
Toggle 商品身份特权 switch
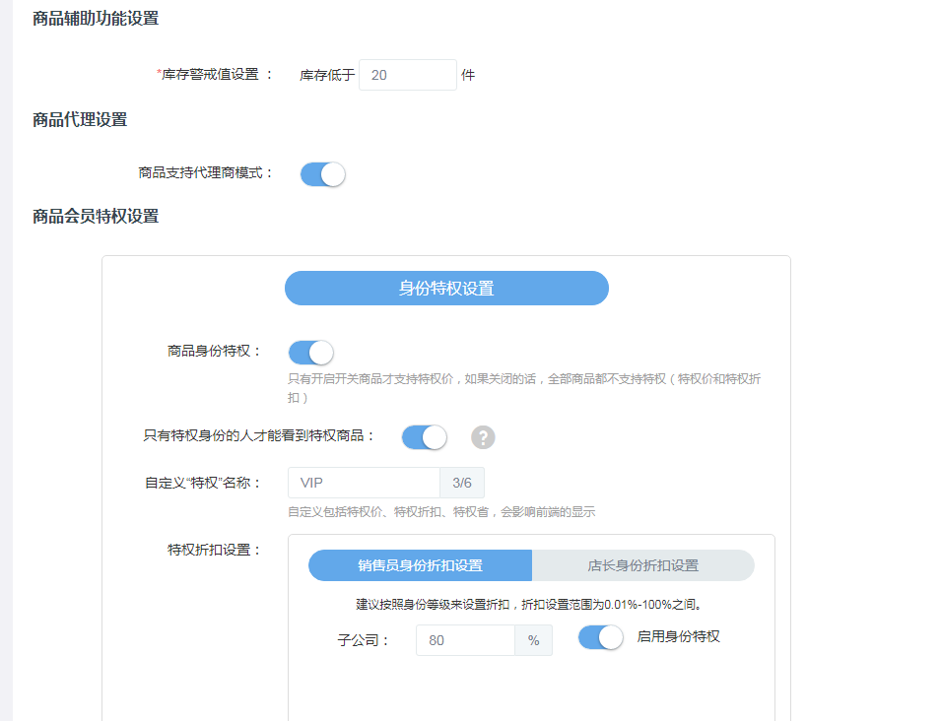310,353
